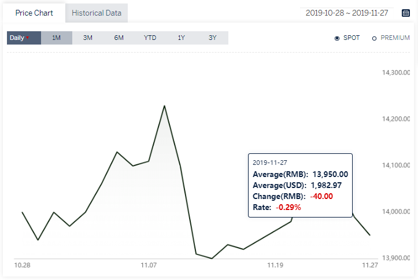The image size is (418, 280).
Task: Click the 2019-11-27 price tooltip
Action: pyautogui.click(x=301, y=185)
